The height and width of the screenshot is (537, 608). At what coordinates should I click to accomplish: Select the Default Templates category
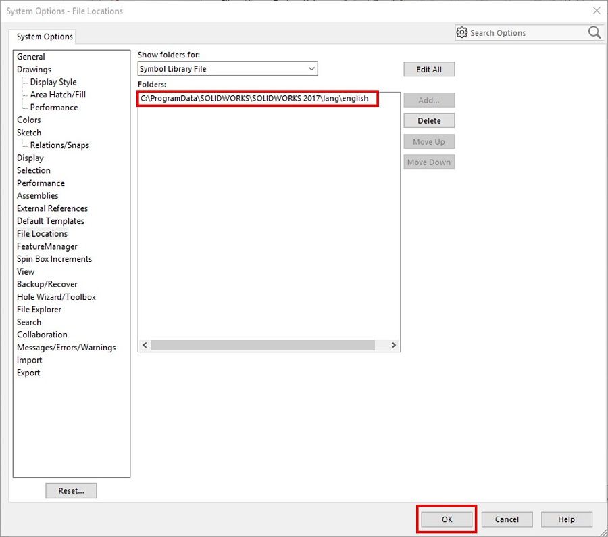(x=51, y=221)
